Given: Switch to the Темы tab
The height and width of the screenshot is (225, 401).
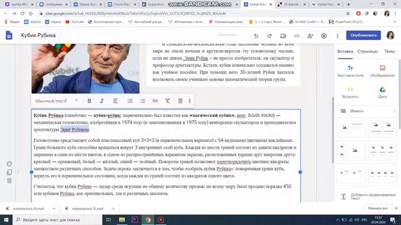Looking at the screenshot, I should point(390,51).
